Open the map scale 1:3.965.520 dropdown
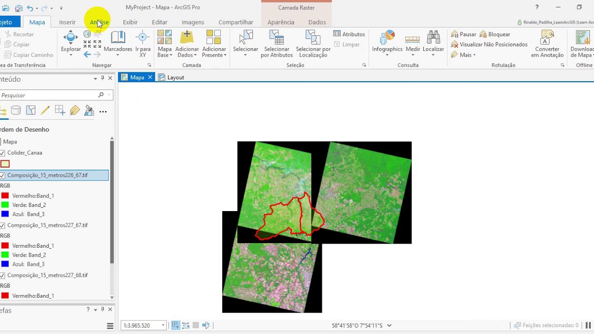This screenshot has height=334, width=594. pos(163,326)
